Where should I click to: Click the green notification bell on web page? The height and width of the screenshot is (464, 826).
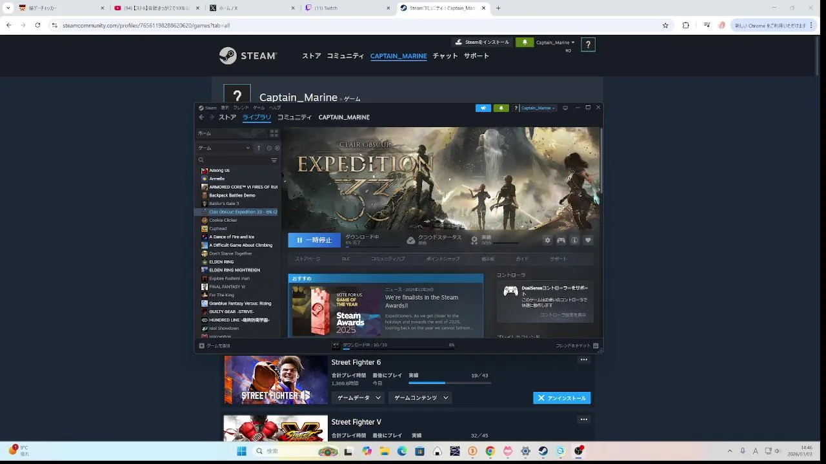525,43
